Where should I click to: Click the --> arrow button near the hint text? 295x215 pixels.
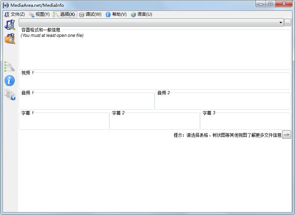pos(286,134)
